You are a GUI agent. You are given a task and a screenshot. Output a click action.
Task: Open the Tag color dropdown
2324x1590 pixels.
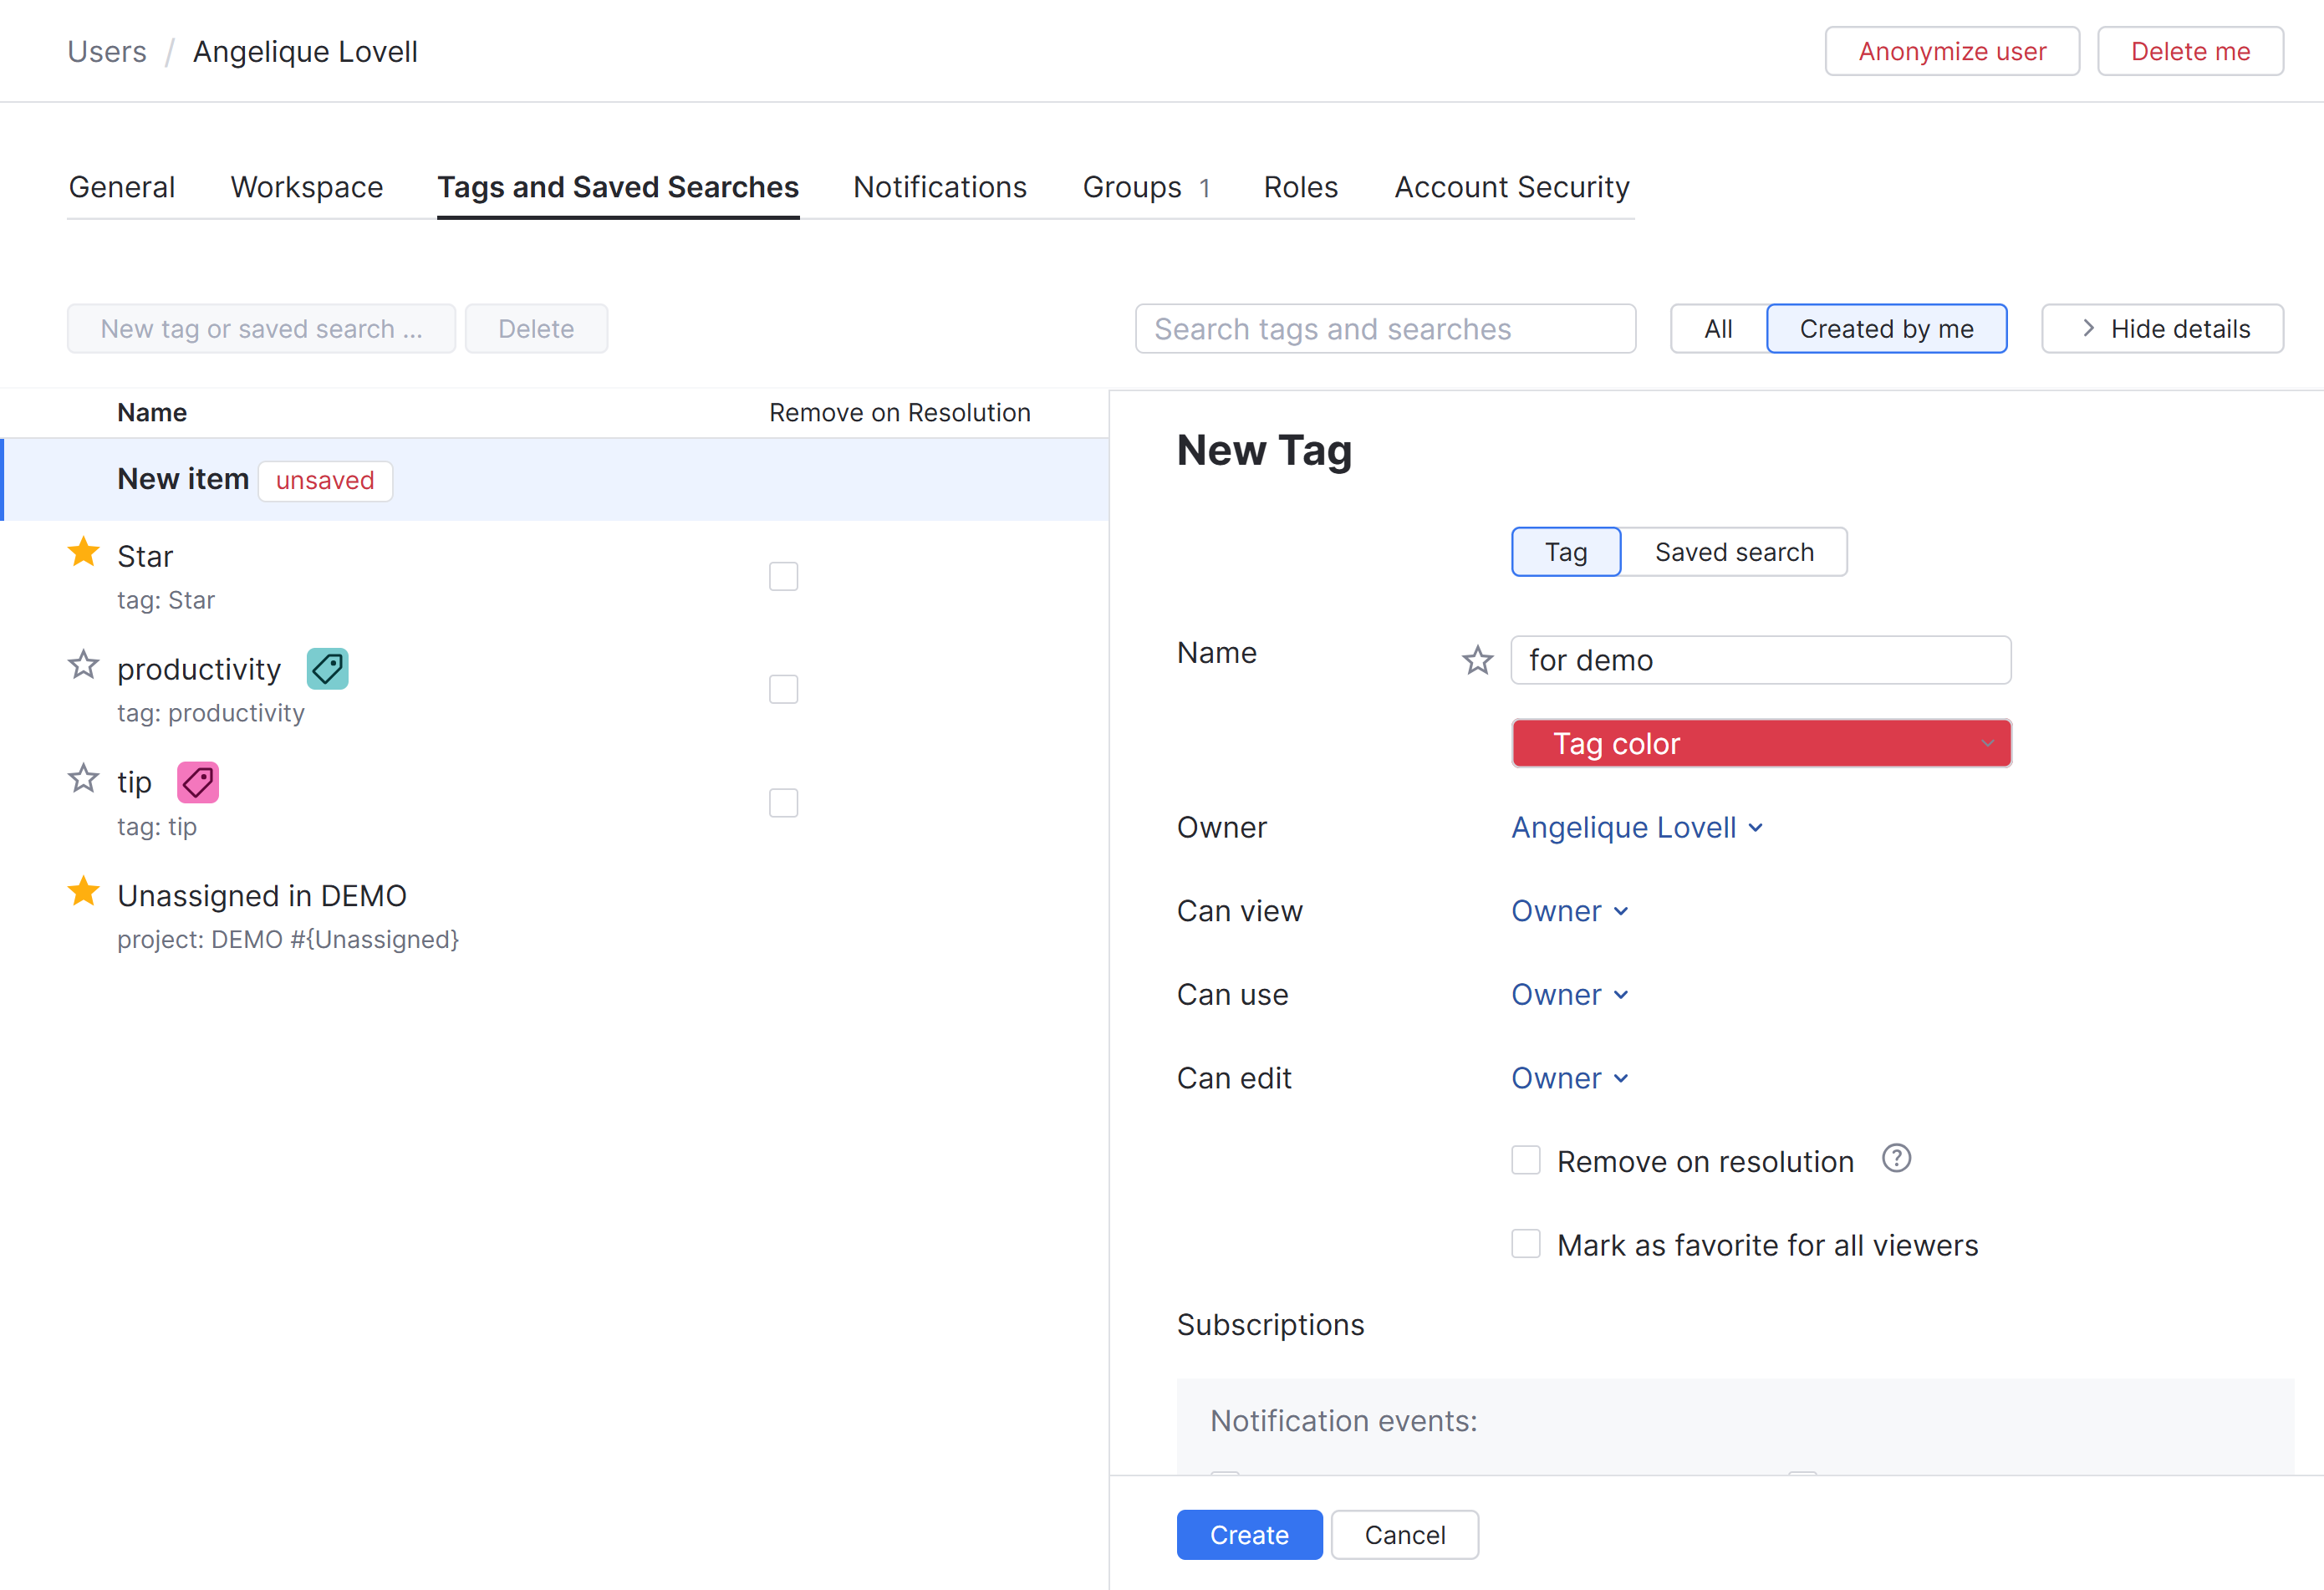point(1761,743)
